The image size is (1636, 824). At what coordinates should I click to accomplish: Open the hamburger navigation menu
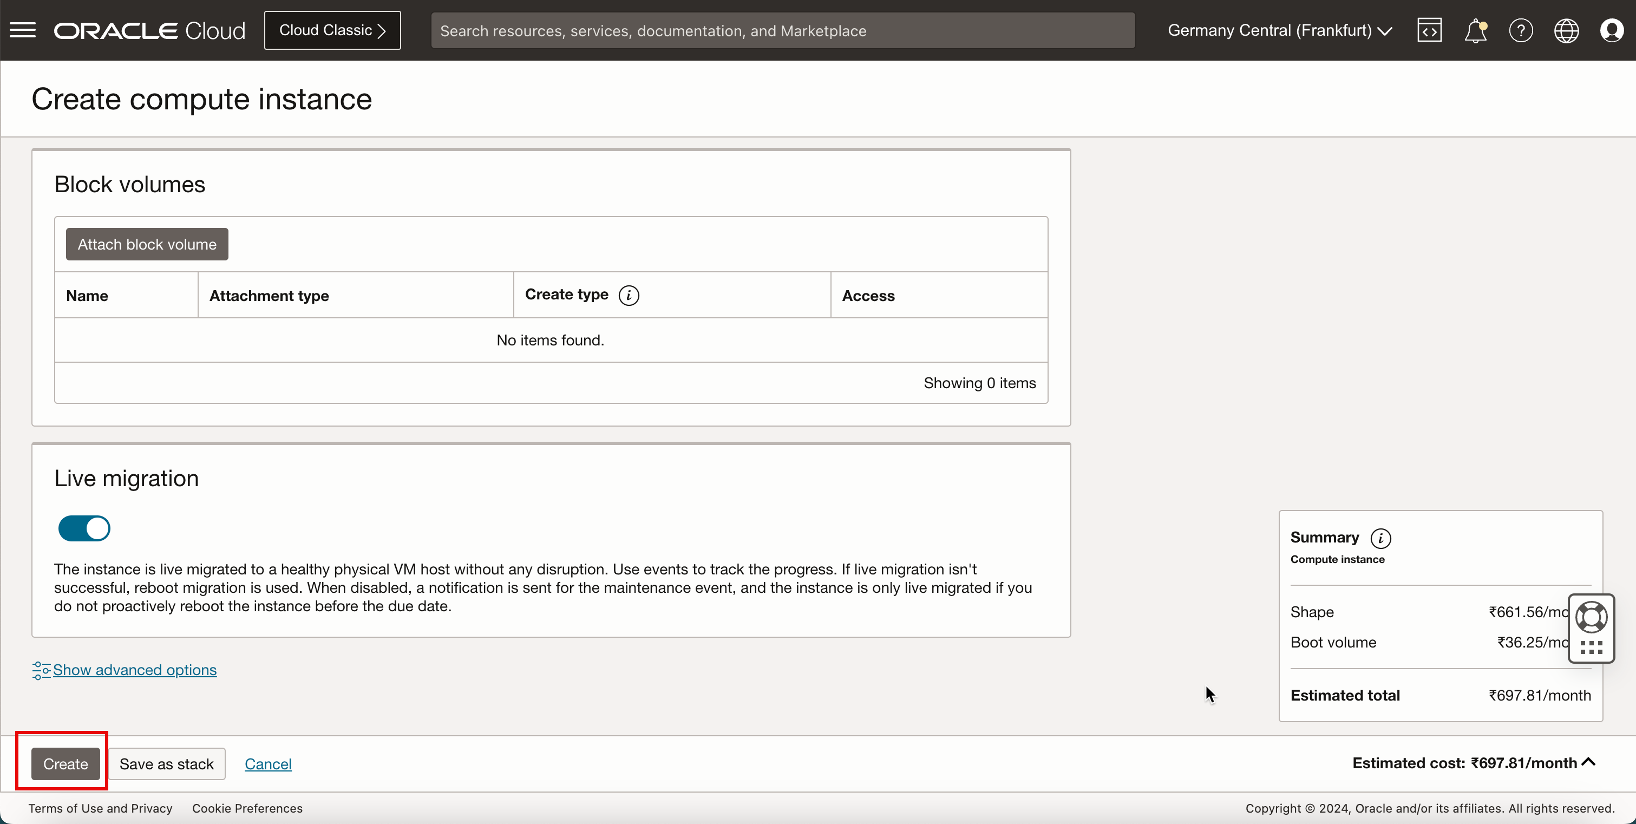(23, 30)
